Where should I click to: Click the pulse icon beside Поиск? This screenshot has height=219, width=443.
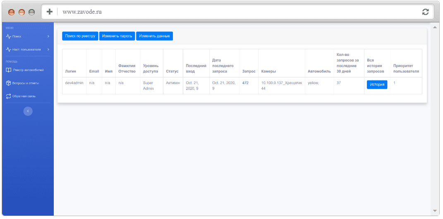pos(8,36)
